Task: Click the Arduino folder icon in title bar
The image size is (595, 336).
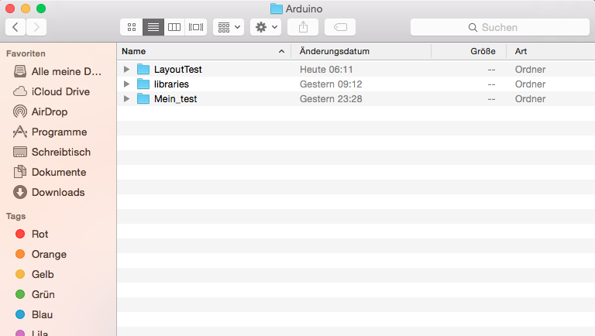Action: coord(277,9)
